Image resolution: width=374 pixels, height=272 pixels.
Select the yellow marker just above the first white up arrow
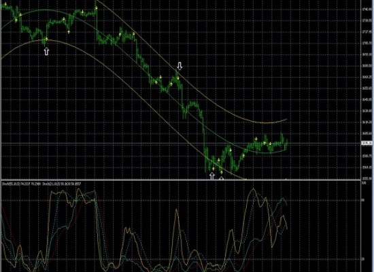46,39
